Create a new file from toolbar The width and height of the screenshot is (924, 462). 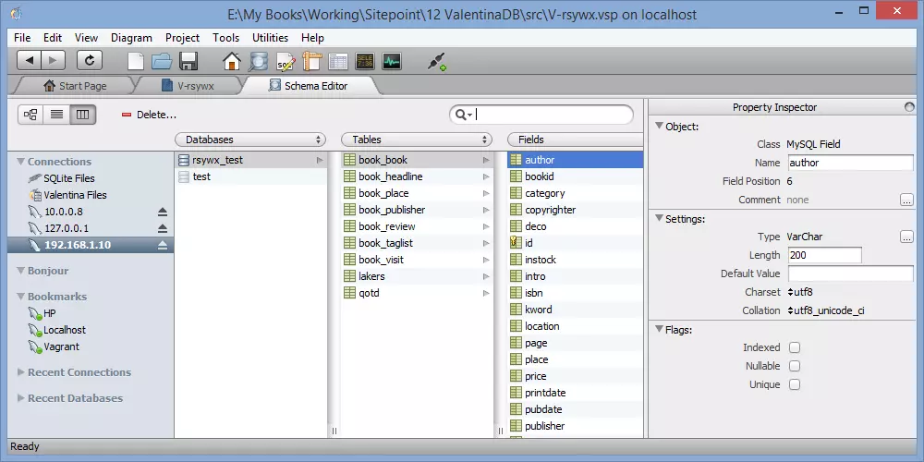pyautogui.click(x=136, y=61)
